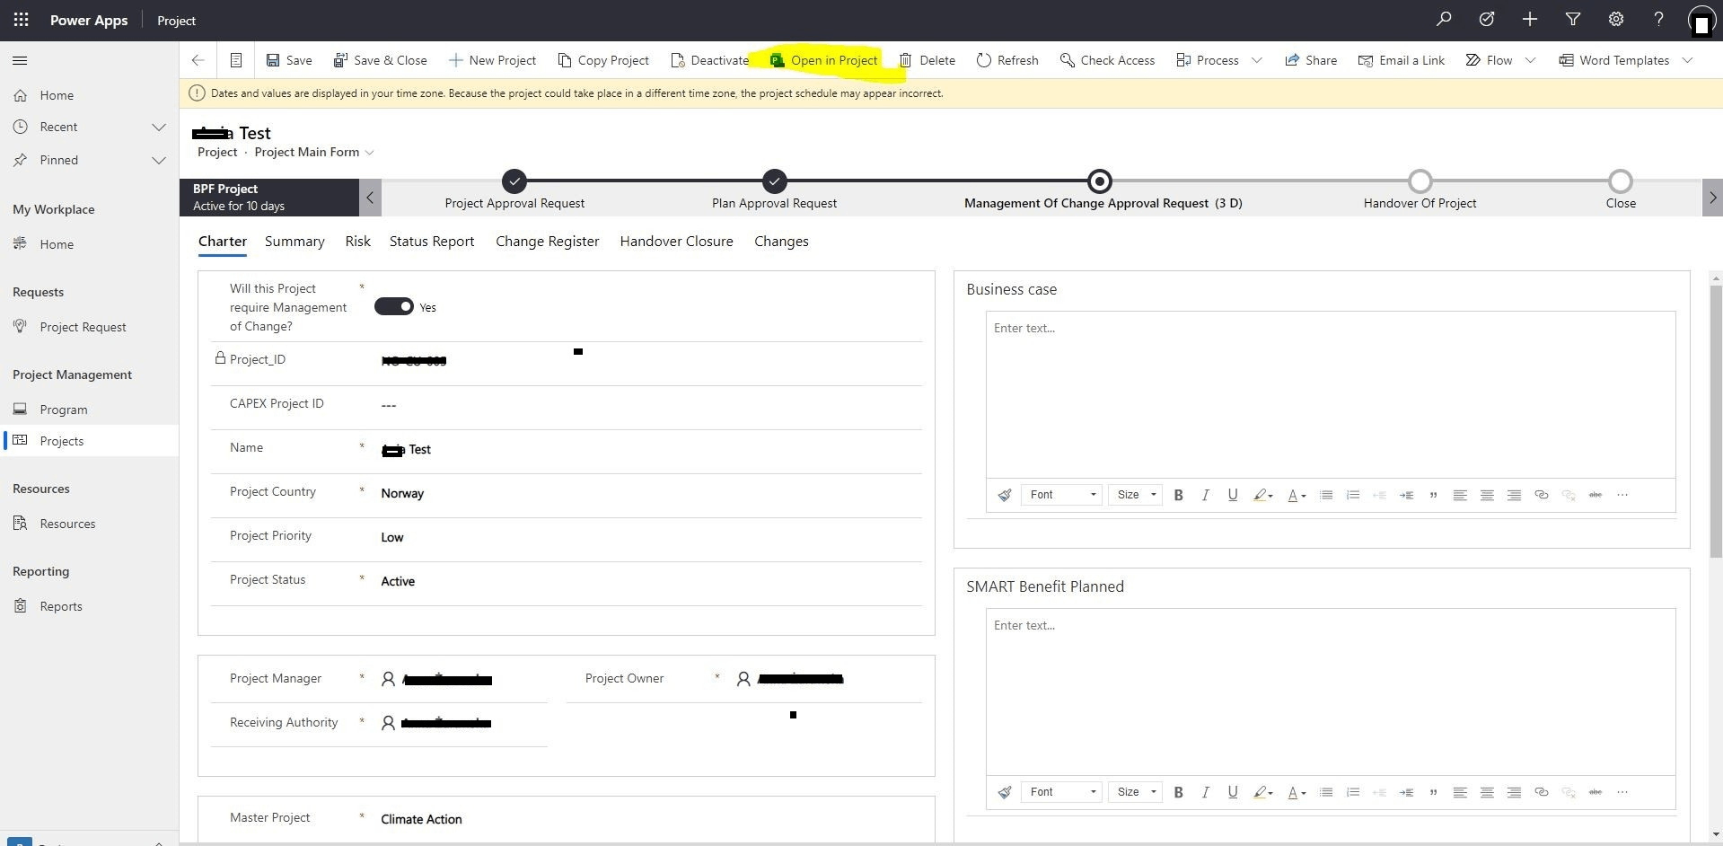Open the advanced find filter icon
This screenshot has height=846, width=1723.
(1573, 19)
